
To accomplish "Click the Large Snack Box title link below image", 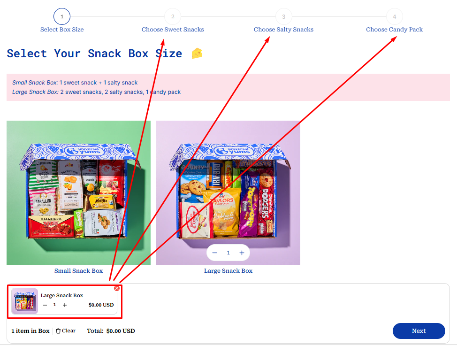I will pyautogui.click(x=228, y=271).
